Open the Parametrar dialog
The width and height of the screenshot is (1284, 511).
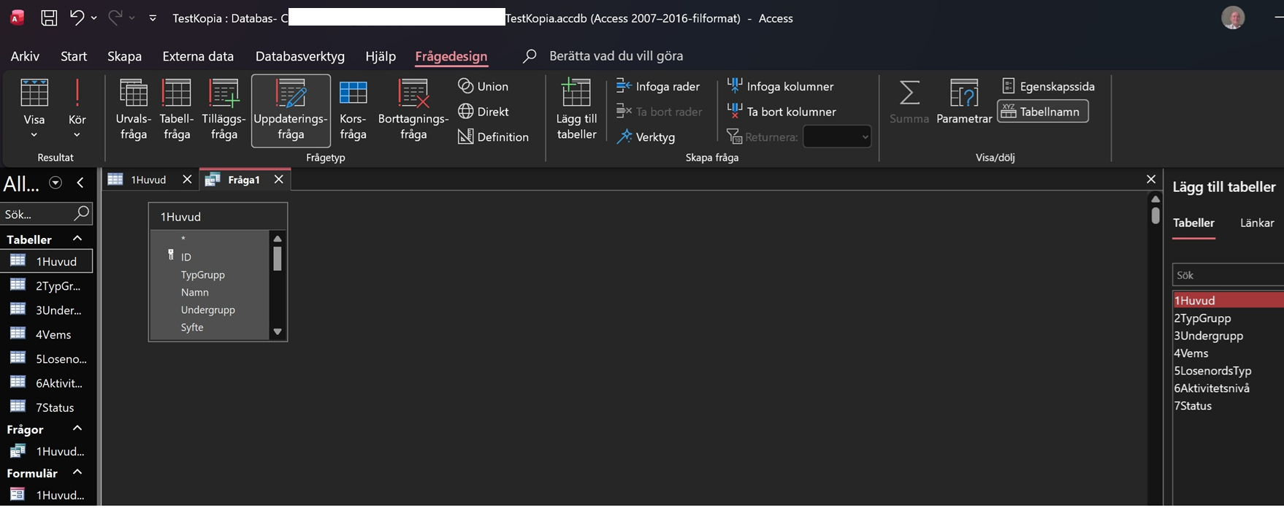(x=964, y=101)
